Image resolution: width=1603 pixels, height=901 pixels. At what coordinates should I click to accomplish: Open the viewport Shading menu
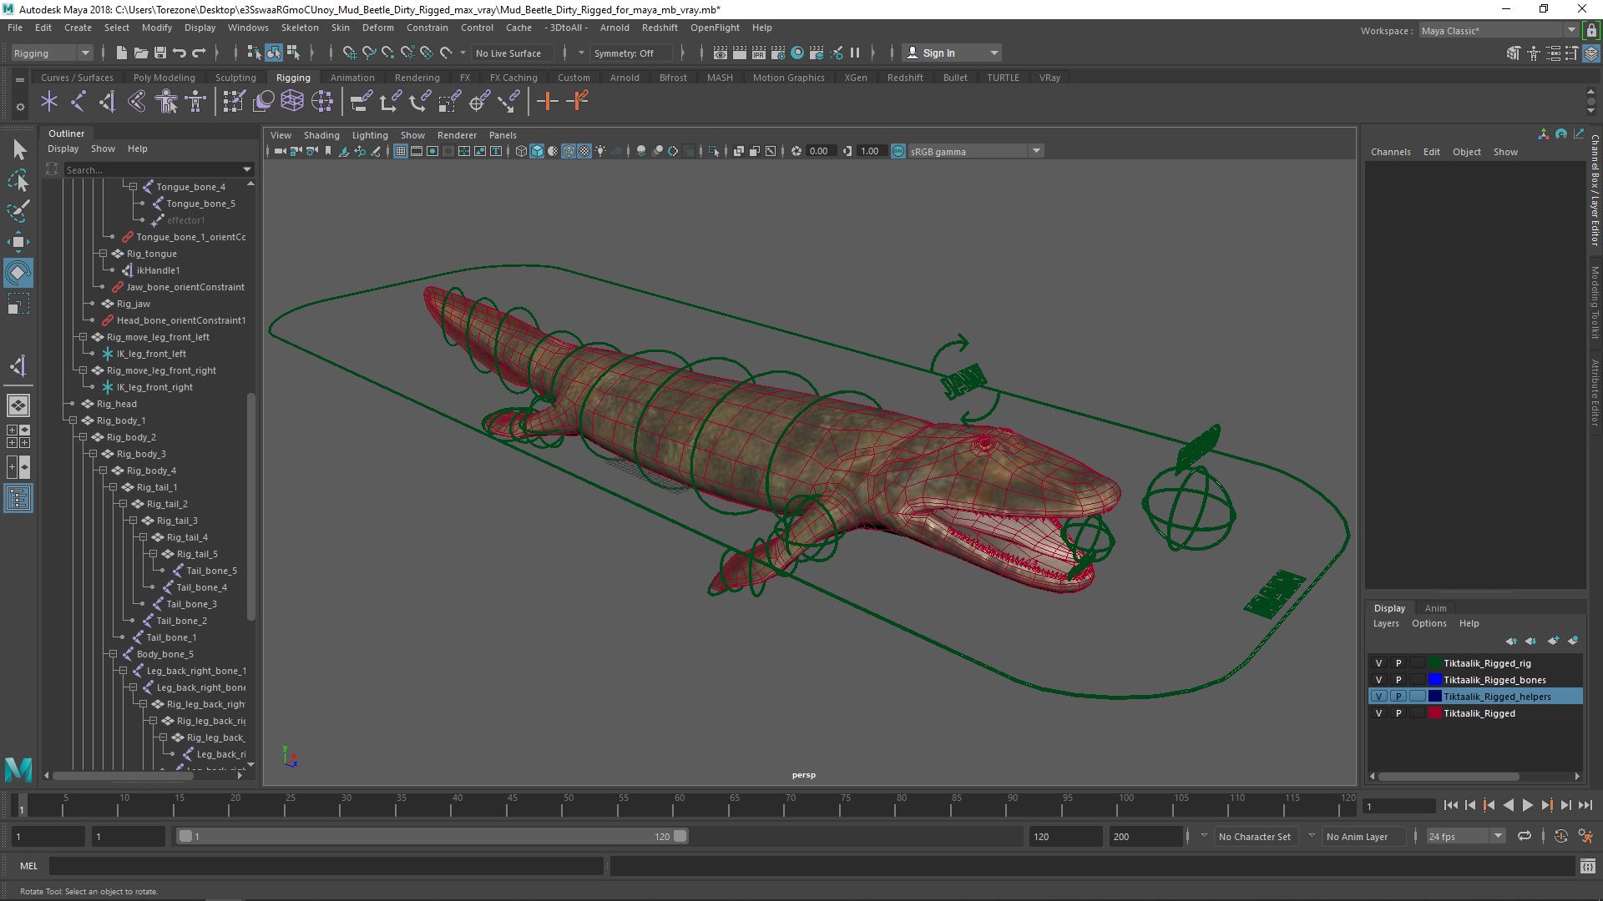321,135
